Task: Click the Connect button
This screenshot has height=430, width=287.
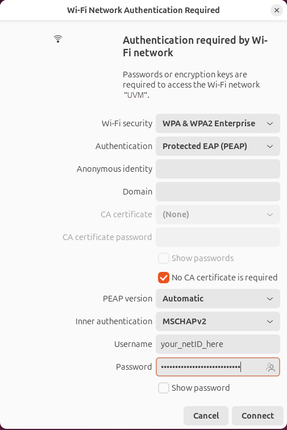Action: click(257, 416)
